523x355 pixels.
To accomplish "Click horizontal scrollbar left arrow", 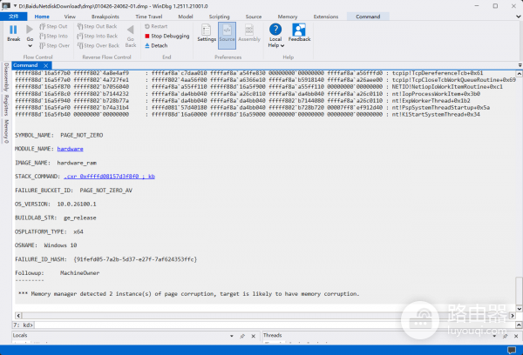I will 18,315.
